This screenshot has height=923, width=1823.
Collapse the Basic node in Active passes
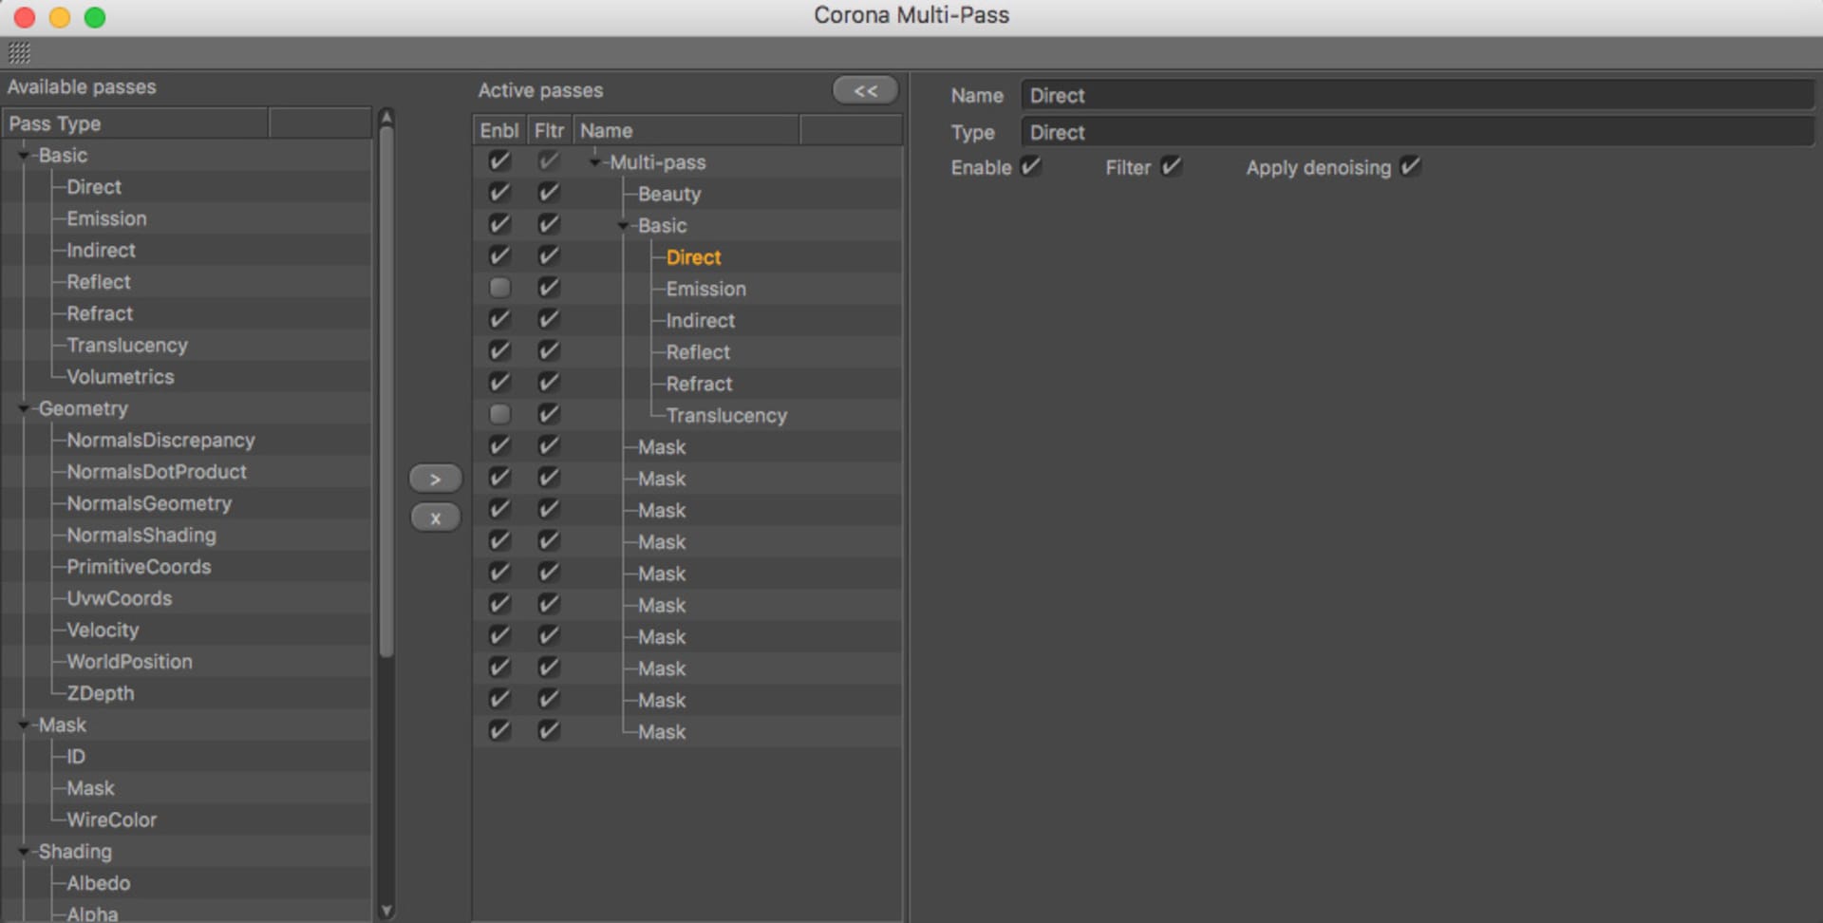click(x=624, y=226)
